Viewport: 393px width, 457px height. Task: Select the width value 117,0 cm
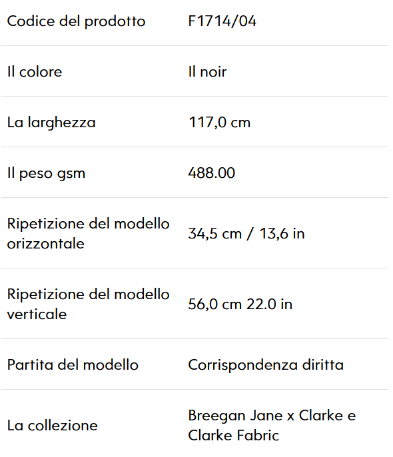click(219, 123)
